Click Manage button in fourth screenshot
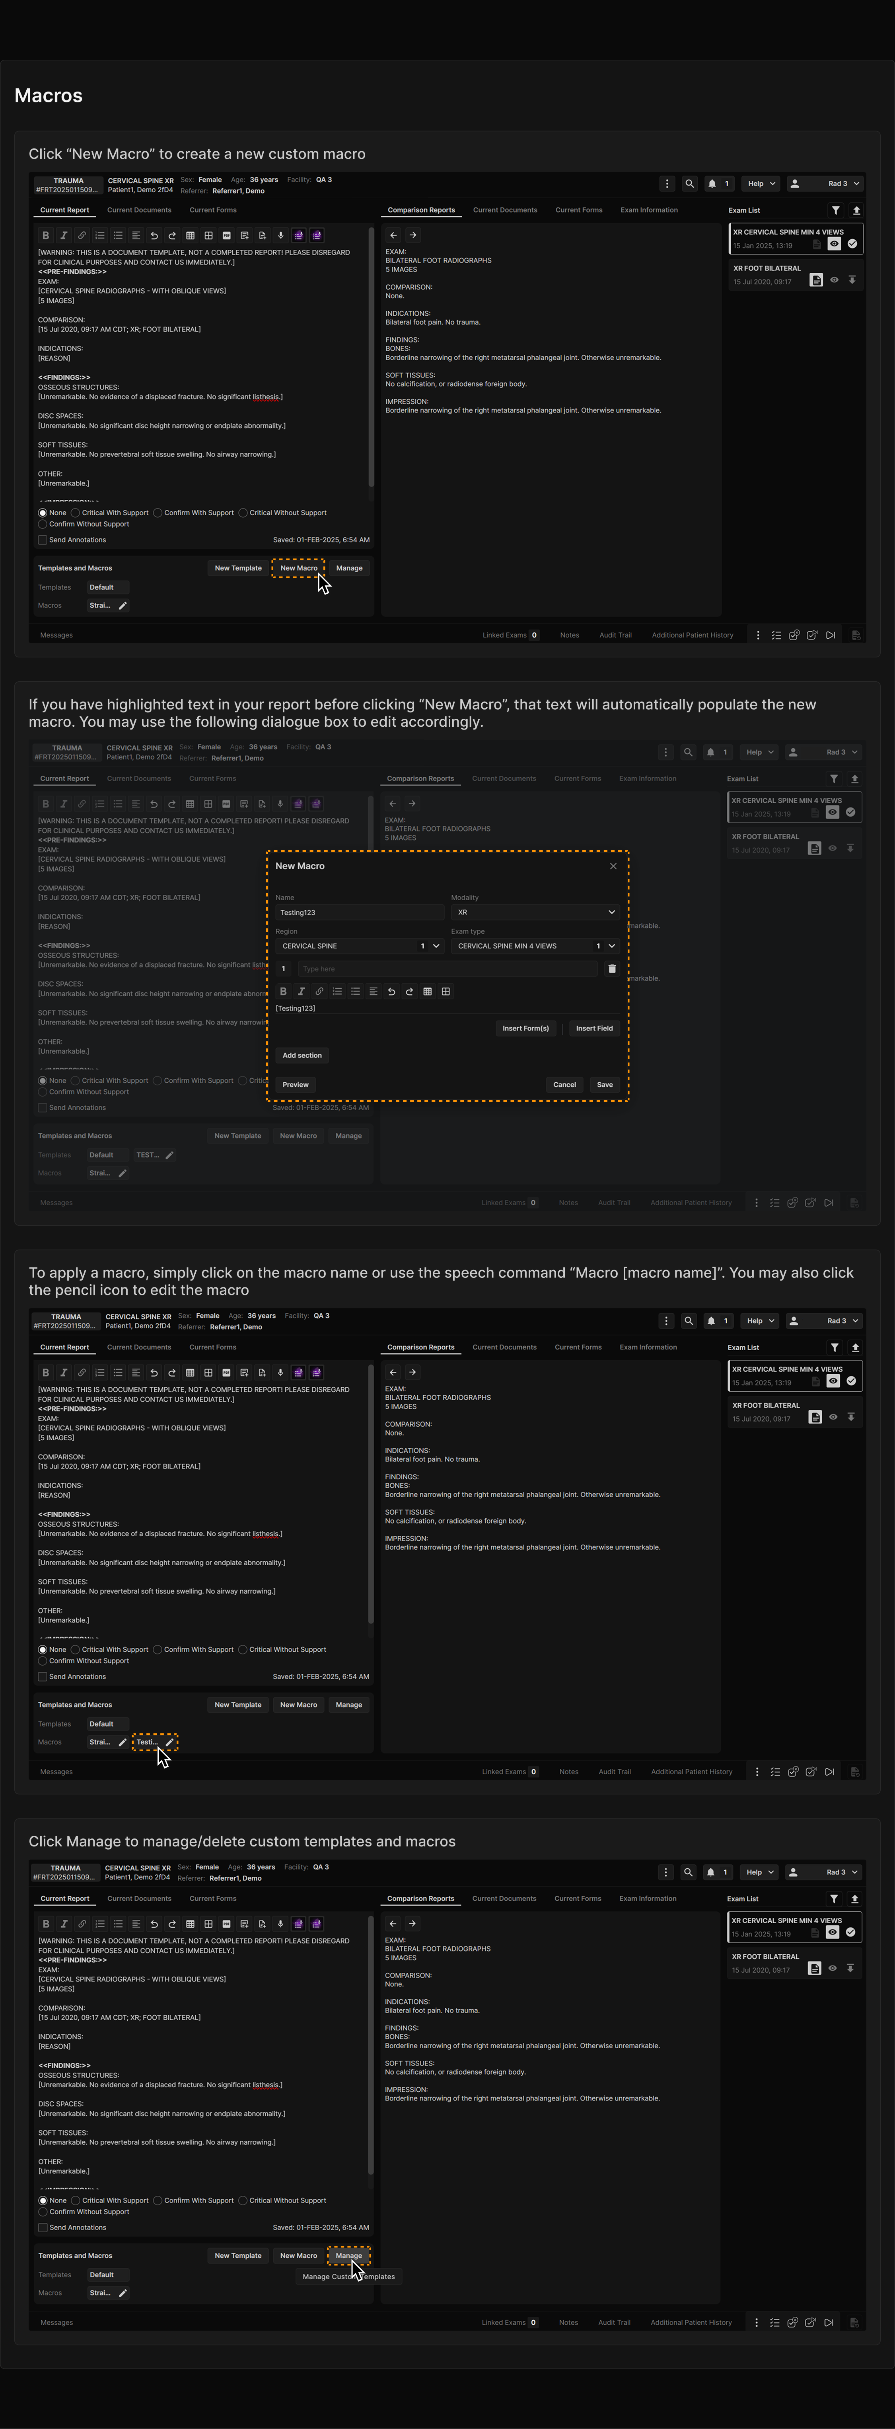The height and width of the screenshot is (2429, 895). tap(348, 2255)
